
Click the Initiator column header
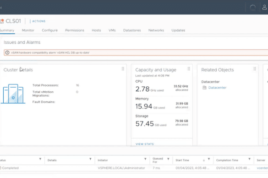(103, 160)
